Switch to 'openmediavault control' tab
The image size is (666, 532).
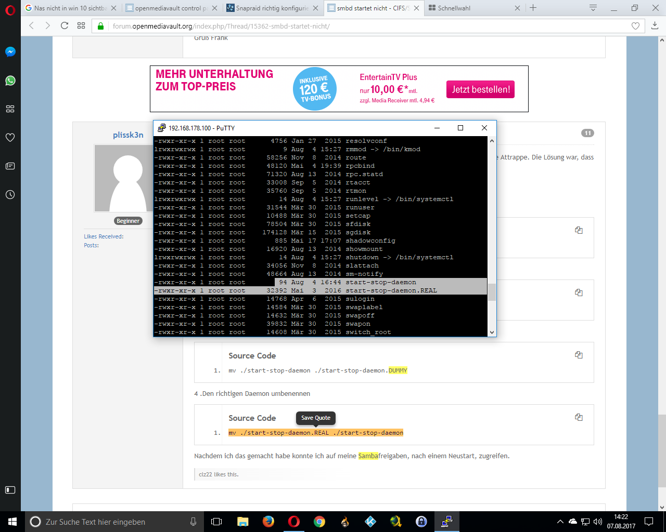[171, 8]
